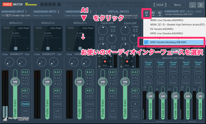
Task: Click the Treble knob of VAIO equalizer
Action: pos(103,30)
